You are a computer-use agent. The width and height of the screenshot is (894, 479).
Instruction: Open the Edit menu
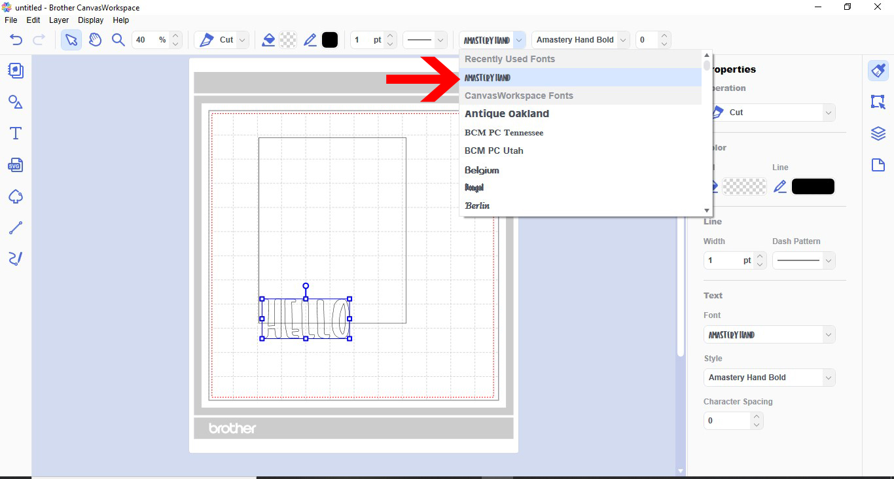click(33, 20)
